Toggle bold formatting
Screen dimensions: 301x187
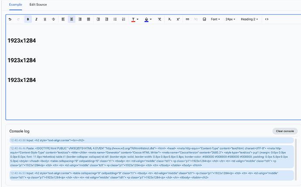pos(28,19)
